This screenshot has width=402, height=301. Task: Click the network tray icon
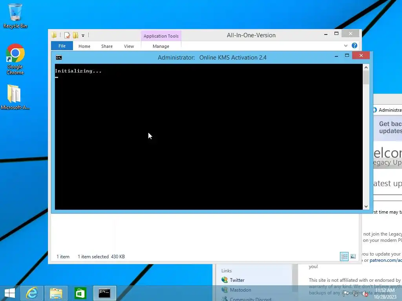coord(356,293)
